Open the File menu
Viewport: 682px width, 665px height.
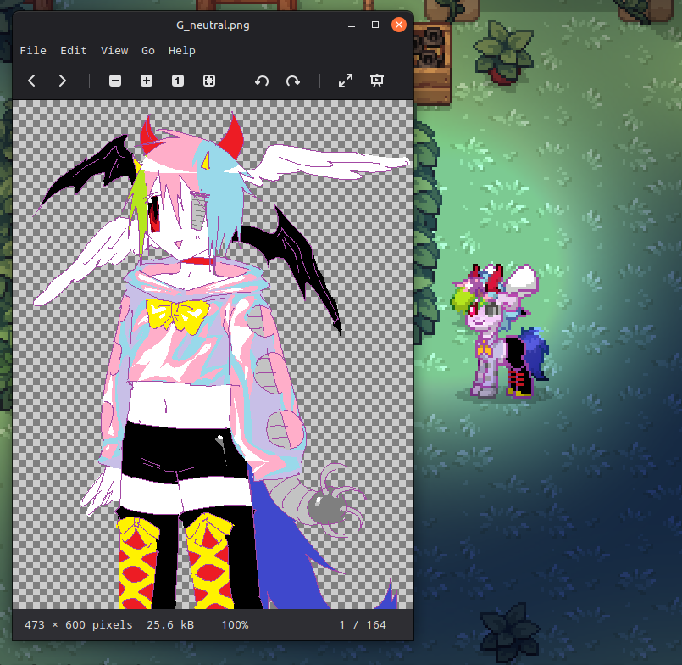tap(33, 51)
